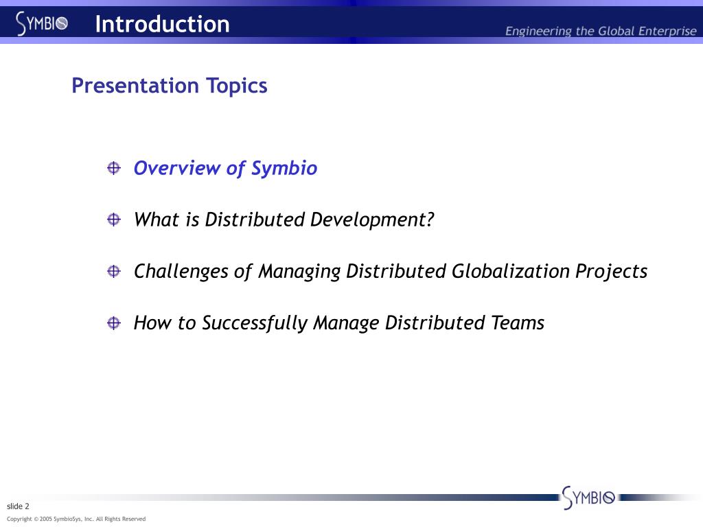The width and height of the screenshot is (703, 527).
Task: Select "Challenges of Managing Distributed Globalization Projects" line
Action: point(391,272)
